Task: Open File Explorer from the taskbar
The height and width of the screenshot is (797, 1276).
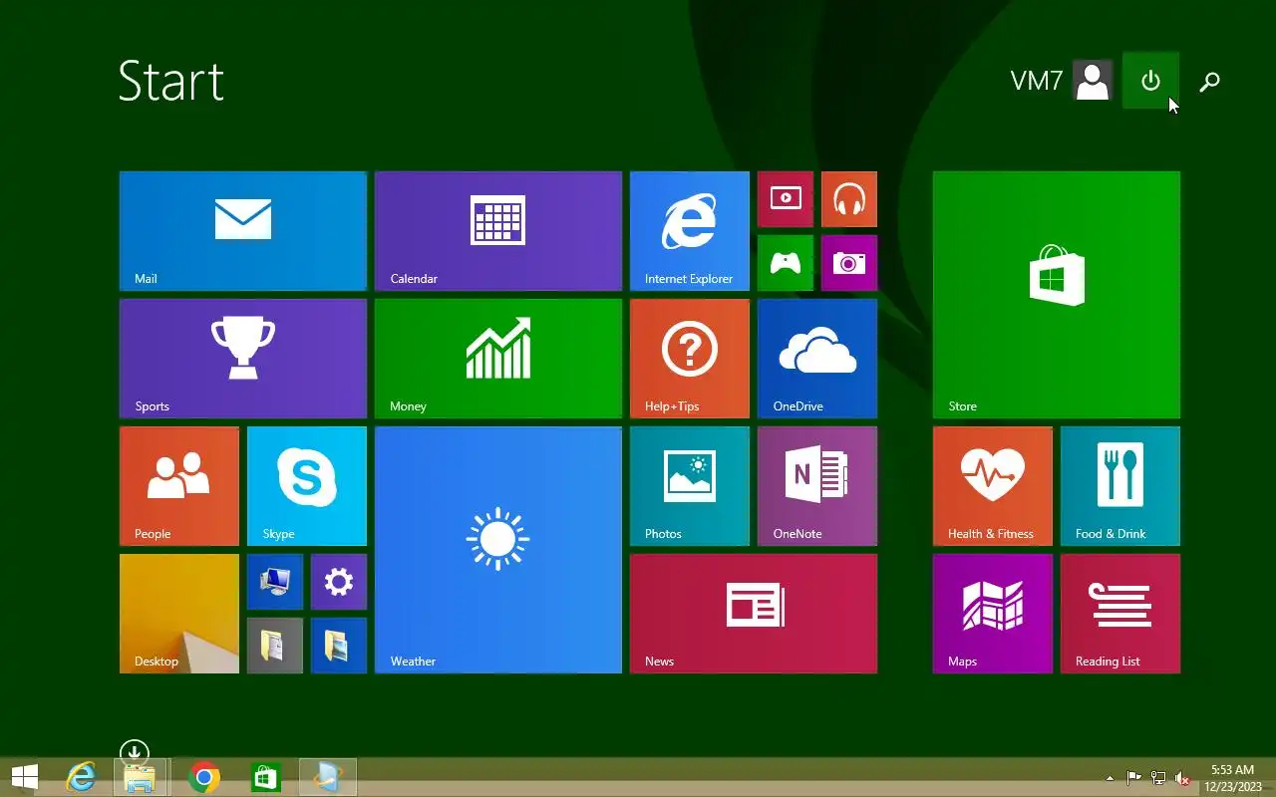Action: pos(141,777)
